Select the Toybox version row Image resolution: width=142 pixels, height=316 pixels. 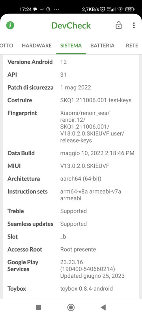(x=71, y=289)
